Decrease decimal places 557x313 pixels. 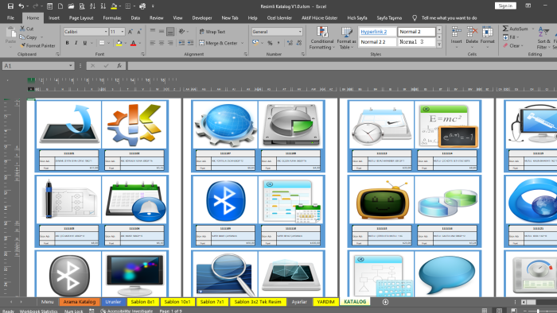298,43
